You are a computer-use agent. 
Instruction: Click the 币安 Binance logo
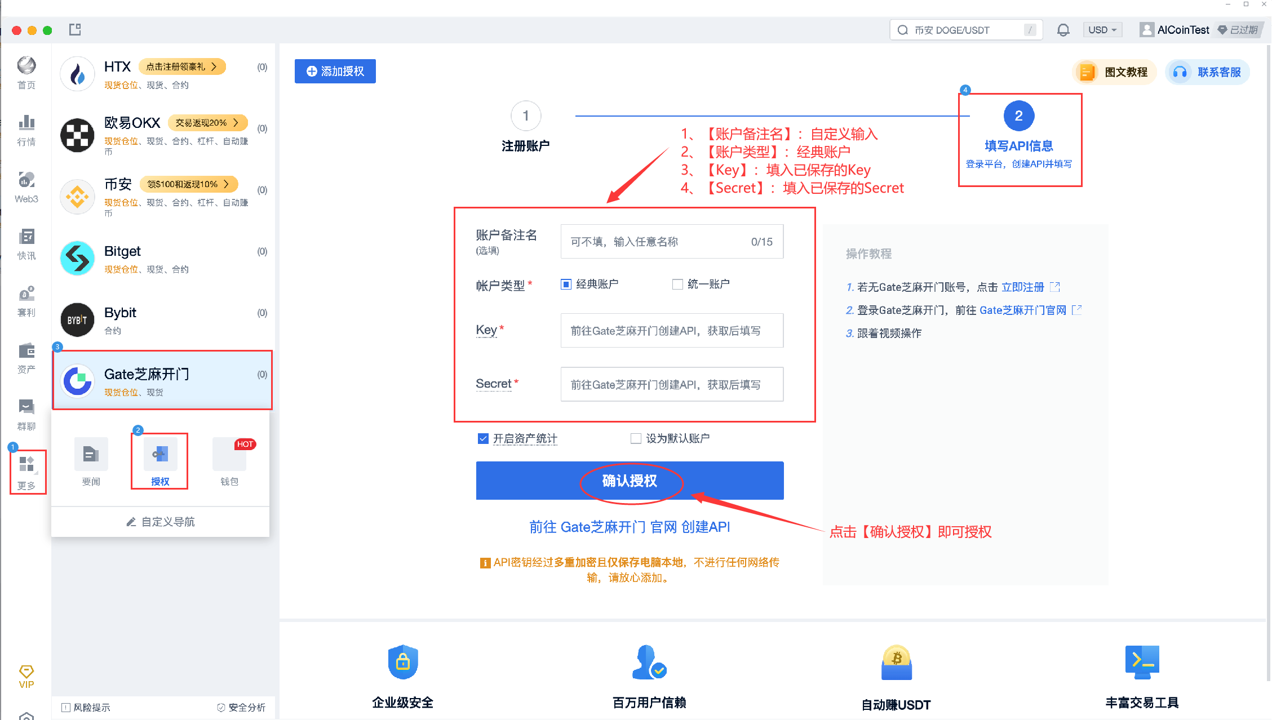point(77,196)
